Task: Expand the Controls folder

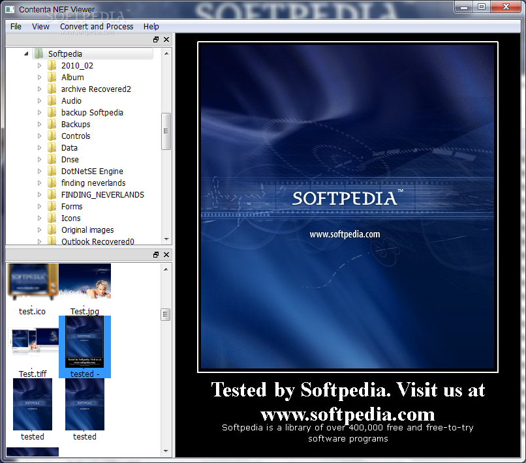Action: [x=39, y=136]
